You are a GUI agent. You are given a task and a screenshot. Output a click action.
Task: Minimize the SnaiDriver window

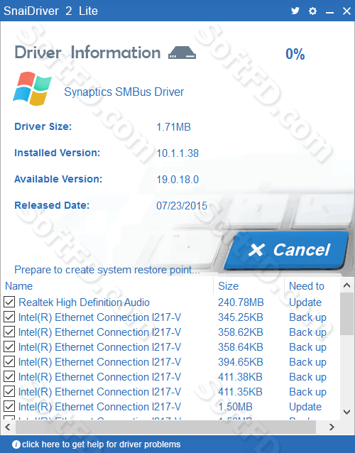click(x=329, y=12)
